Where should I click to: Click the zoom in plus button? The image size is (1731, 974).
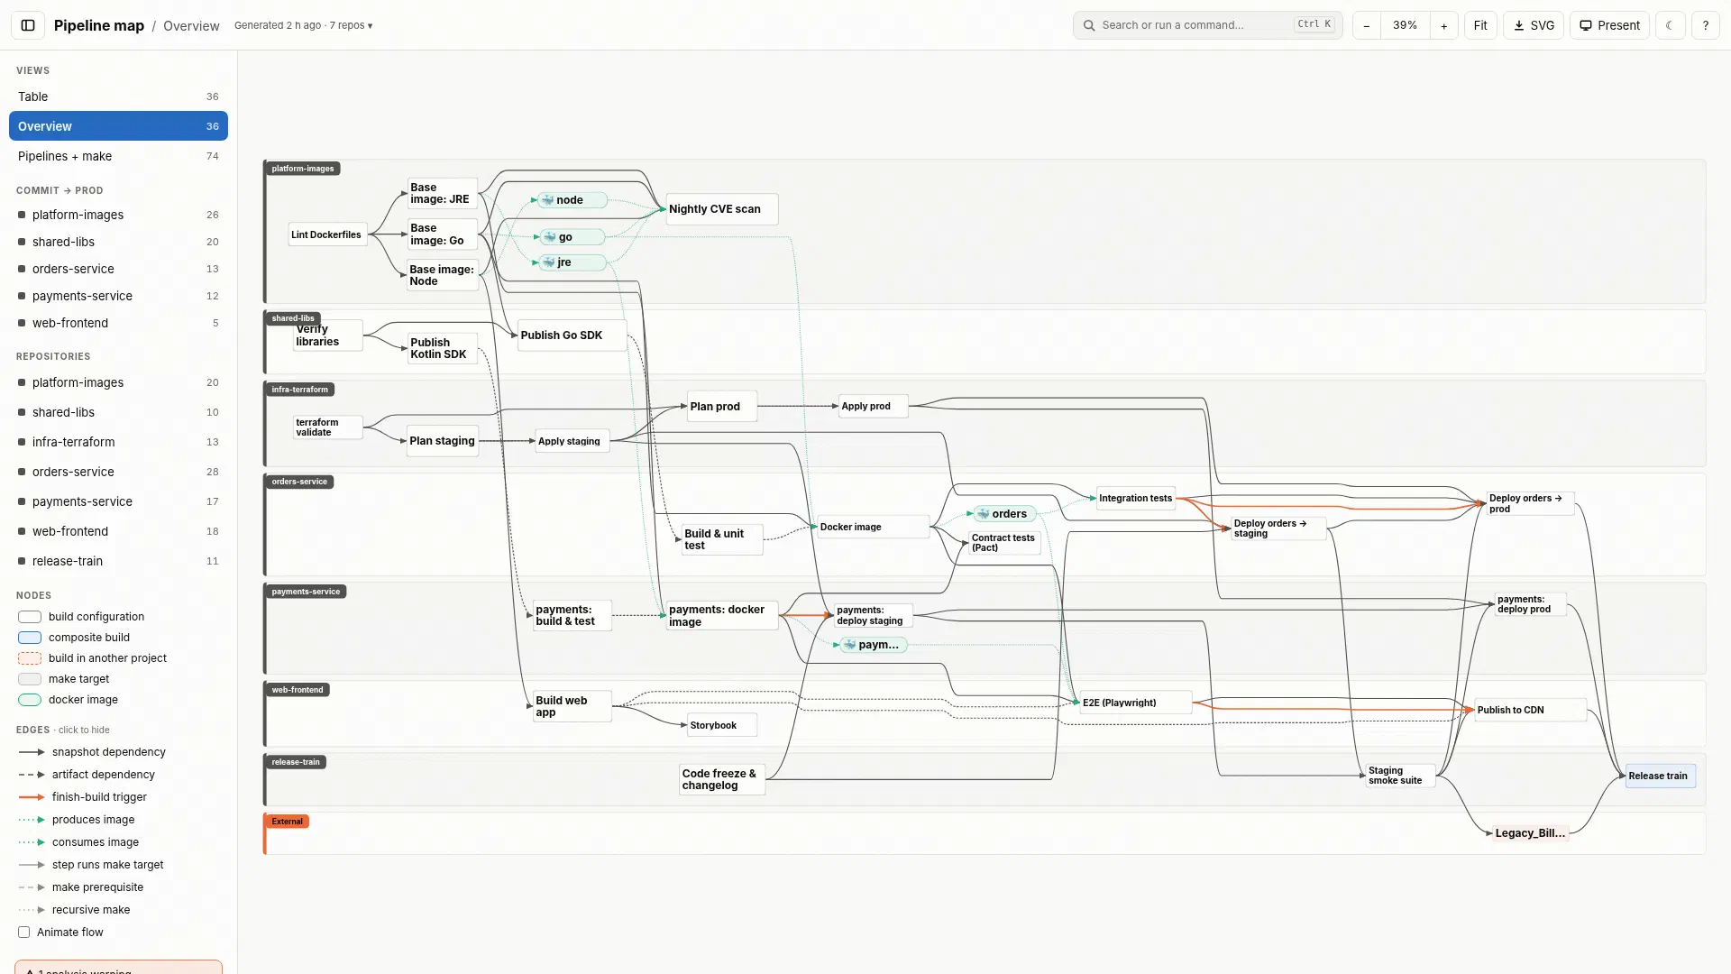coord(1443,25)
